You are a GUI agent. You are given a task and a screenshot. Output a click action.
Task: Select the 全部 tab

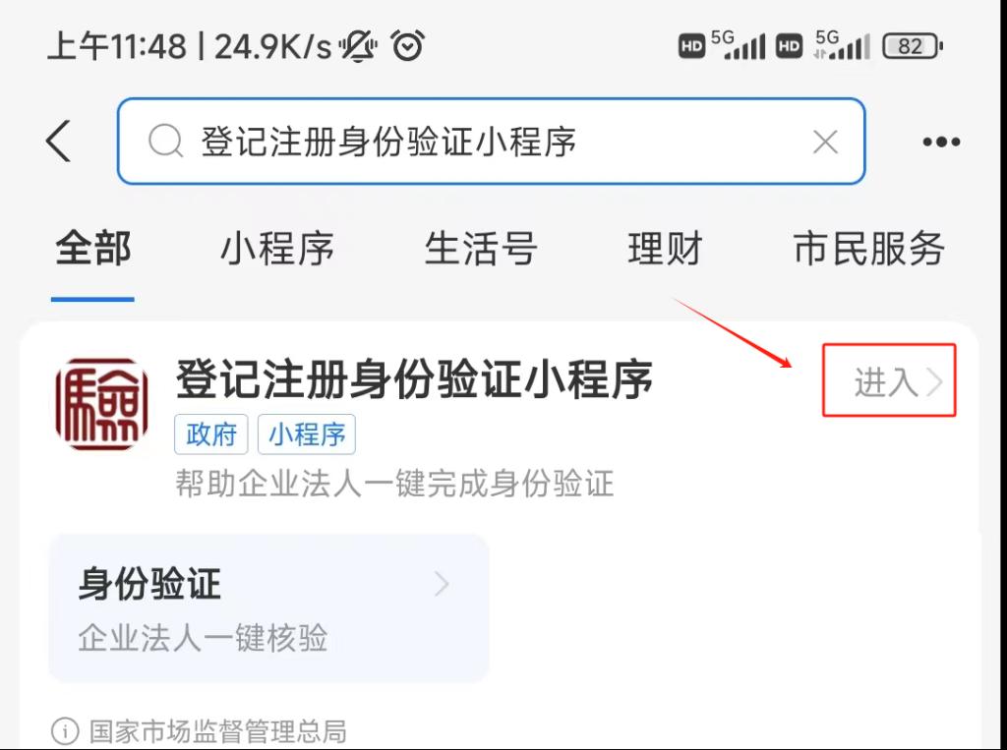click(x=93, y=249)
